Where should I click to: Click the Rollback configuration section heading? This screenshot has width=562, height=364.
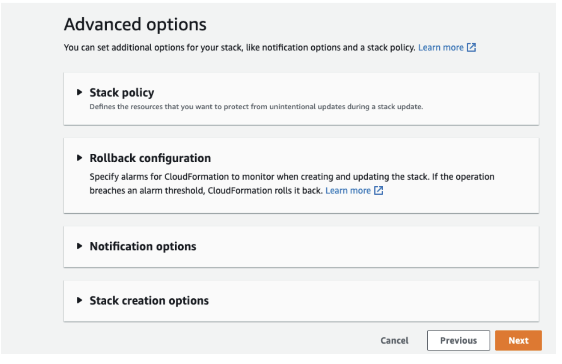coord(150,158)
